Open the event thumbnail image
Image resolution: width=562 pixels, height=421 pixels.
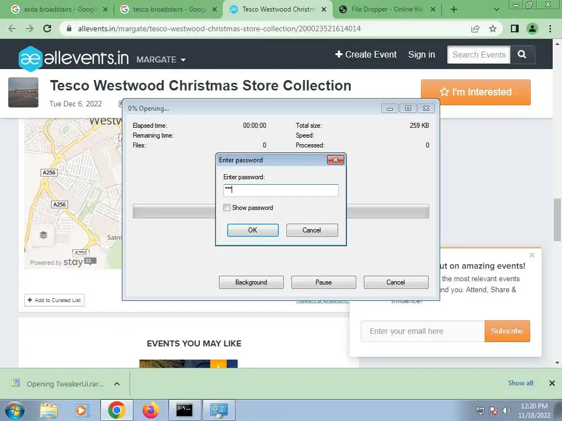click(x=23, y=92)
